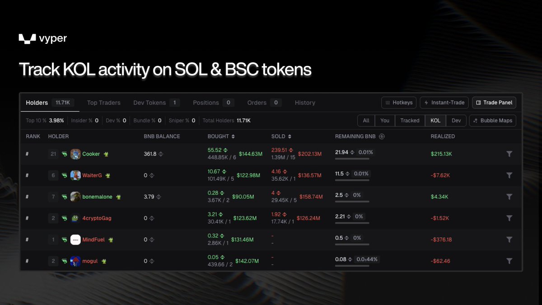The height and width of the screenshot is (305, 542).
Task: Click the vyper logo
Action: click(42, 39)
